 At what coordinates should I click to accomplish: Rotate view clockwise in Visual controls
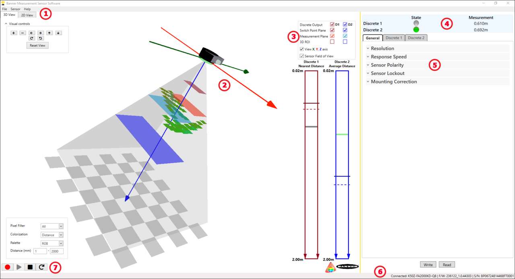point(32,39)
